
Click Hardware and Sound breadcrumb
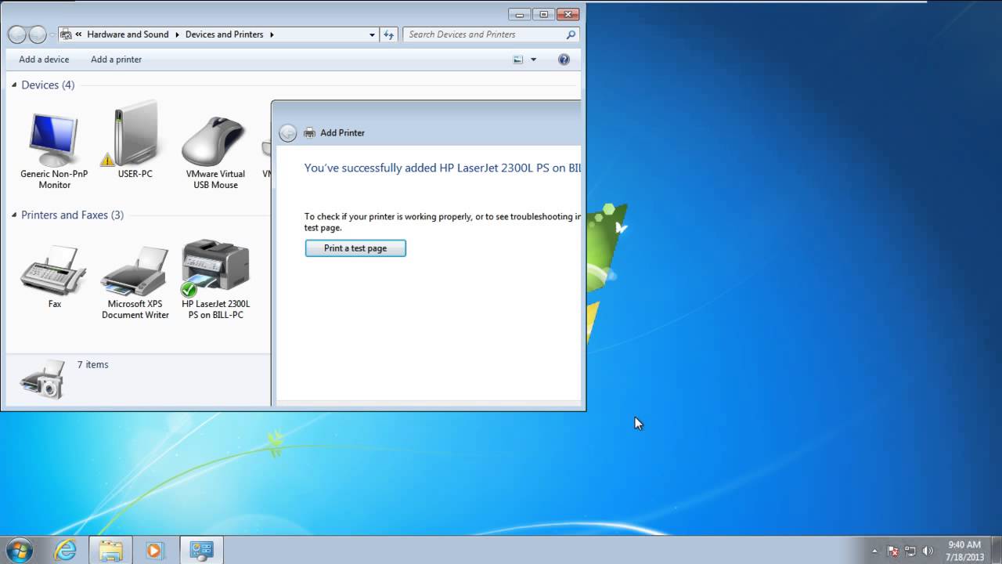click(x=128, y=34)
